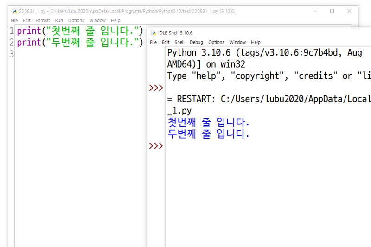Click output text '첫번째 줄 입니다.' in shell
This screenshot has height=247, width=371.
pyautogui.click(x=208, y=122)
